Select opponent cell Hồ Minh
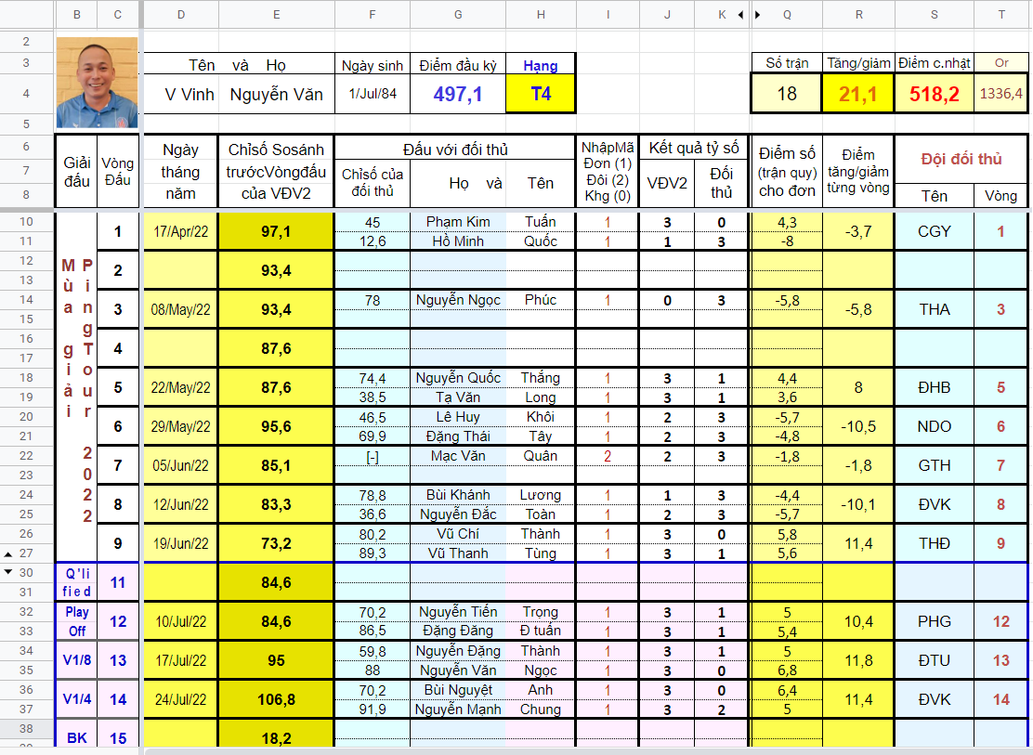 click(458, 241)
